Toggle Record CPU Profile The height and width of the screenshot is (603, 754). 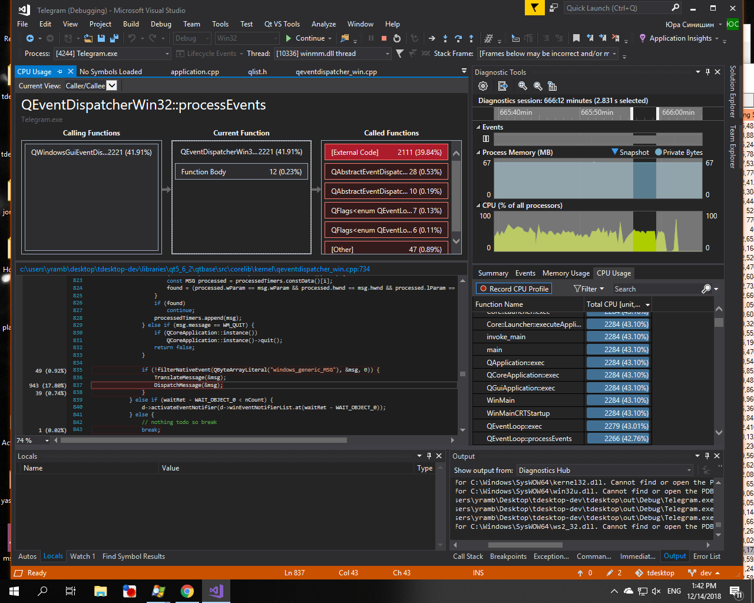(x=514, y=289)
